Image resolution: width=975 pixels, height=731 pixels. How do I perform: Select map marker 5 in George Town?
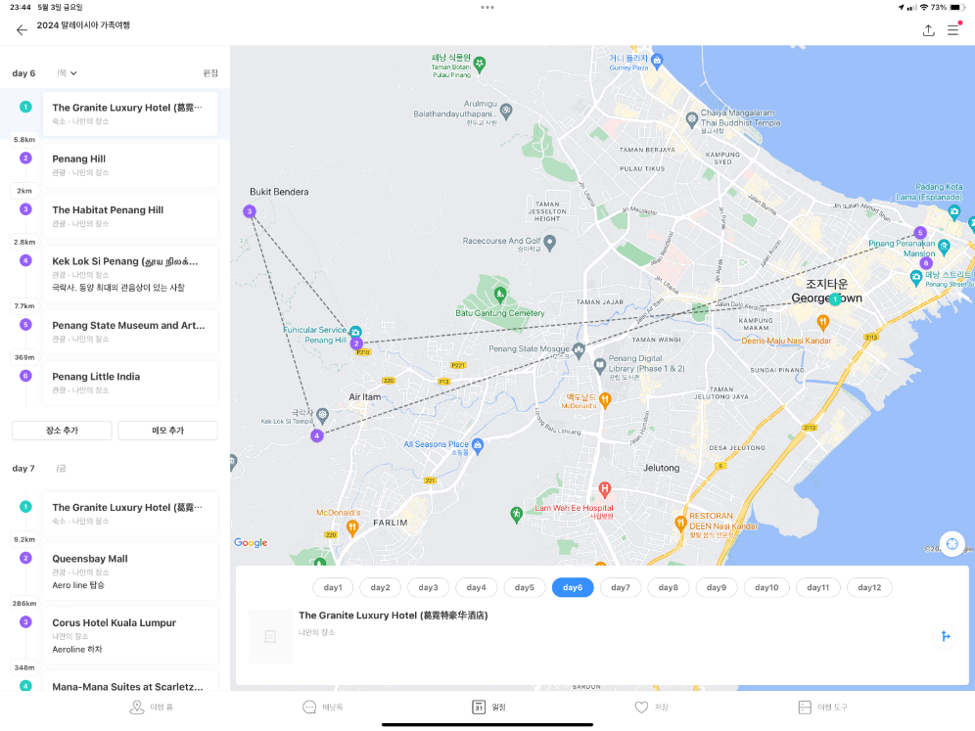click(920, 233)
